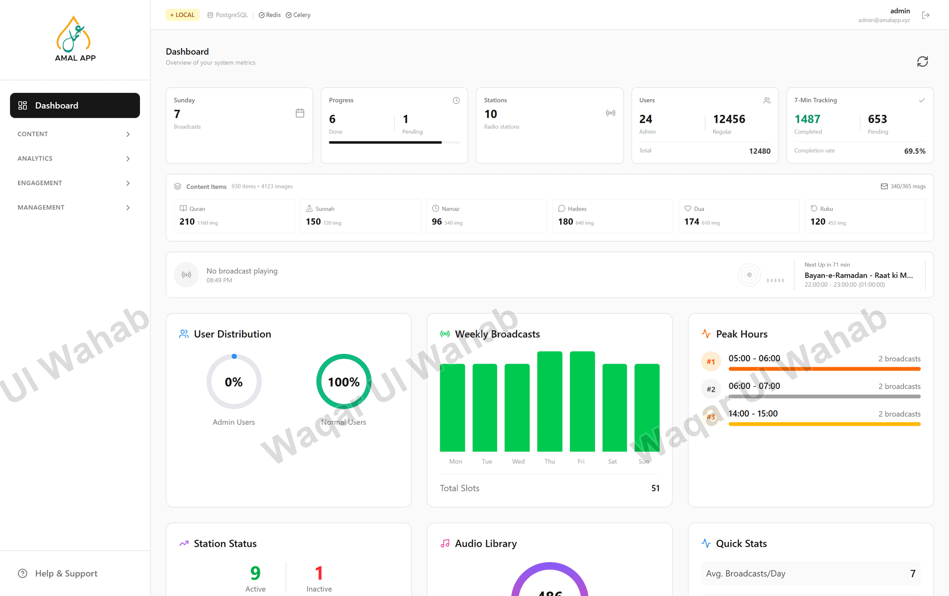Click the Progress card completion bar
The width and height of the screenshot is (949, 596).
(394, 143)
